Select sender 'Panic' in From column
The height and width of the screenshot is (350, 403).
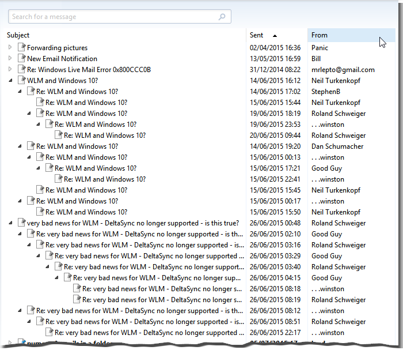click(320, 48)
